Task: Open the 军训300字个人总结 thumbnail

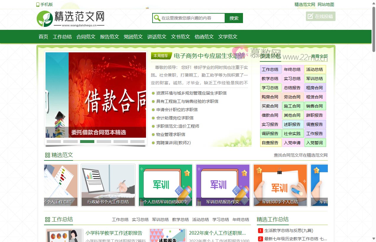Action: [280, 185]
